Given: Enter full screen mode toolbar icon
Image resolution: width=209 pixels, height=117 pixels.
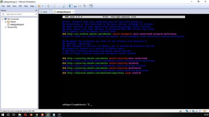Looking at the screenshot, I should [x=80, y=6].
